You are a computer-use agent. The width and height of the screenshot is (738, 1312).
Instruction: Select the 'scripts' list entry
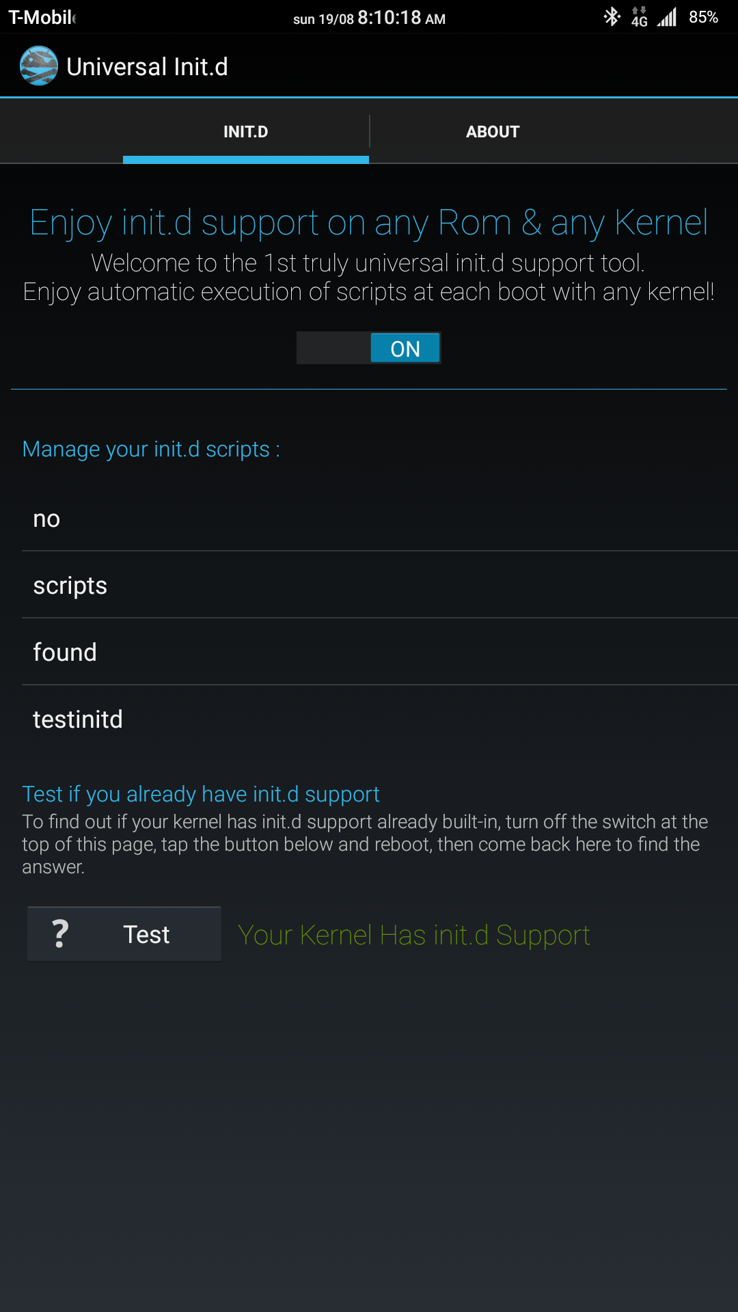click(369, 586)
